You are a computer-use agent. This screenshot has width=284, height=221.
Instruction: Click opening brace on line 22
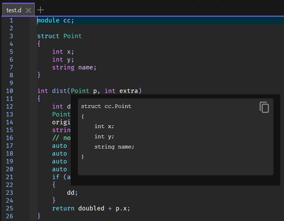tap(54, 185)
